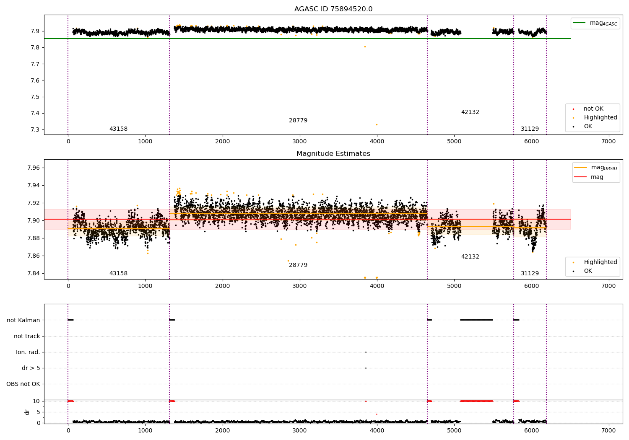Image resolution: width=629 pixels, height=440 pixels.
Task: Click y-tick 10 on the dr axis
Action: [x=36, y=401]
